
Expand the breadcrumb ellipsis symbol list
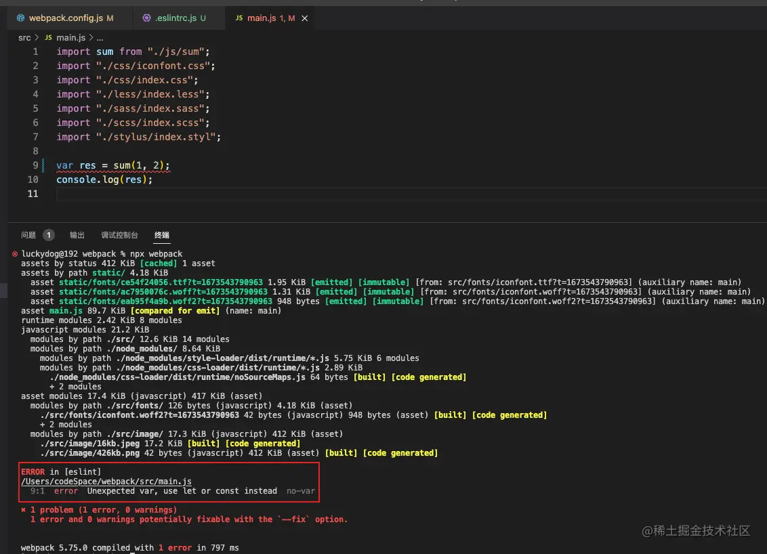click(100, 38)
